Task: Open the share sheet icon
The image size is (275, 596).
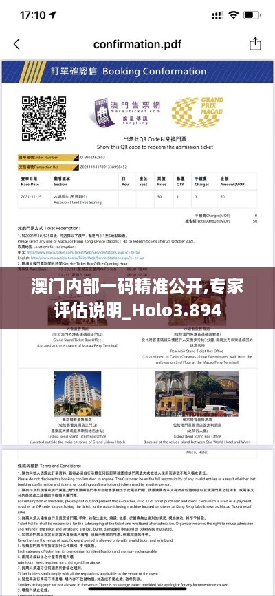Action: [255, 43]
